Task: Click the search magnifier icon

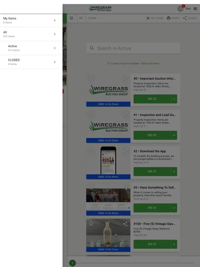Action: coord(92,48)
